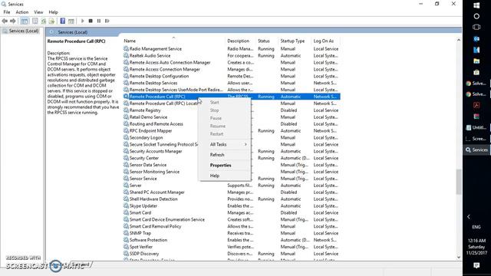Open the File menu
The width and height of the screenshot is (491, 276).
(x=7, y=12)
